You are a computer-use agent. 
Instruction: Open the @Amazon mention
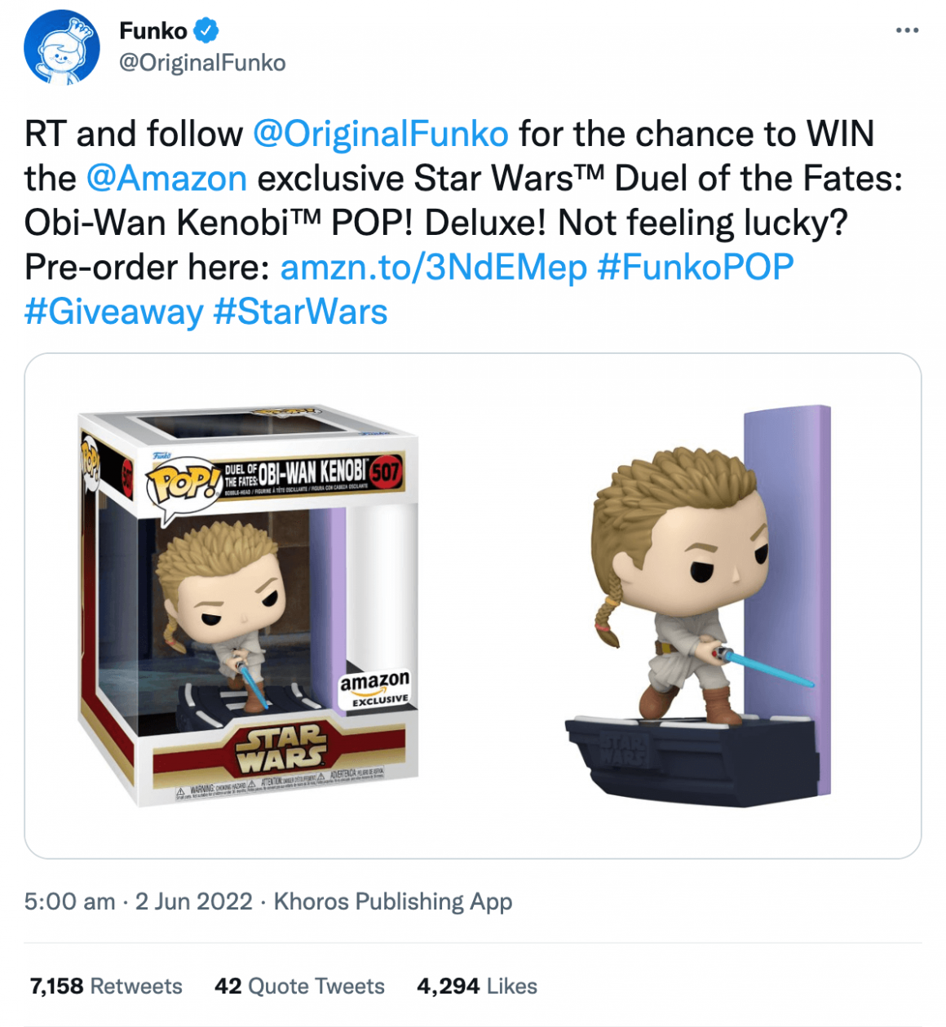pos(166,179)
